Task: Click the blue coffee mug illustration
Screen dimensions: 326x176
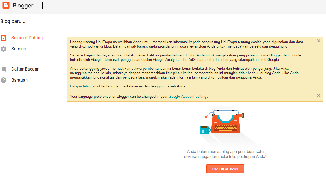Action: [205, 130]
